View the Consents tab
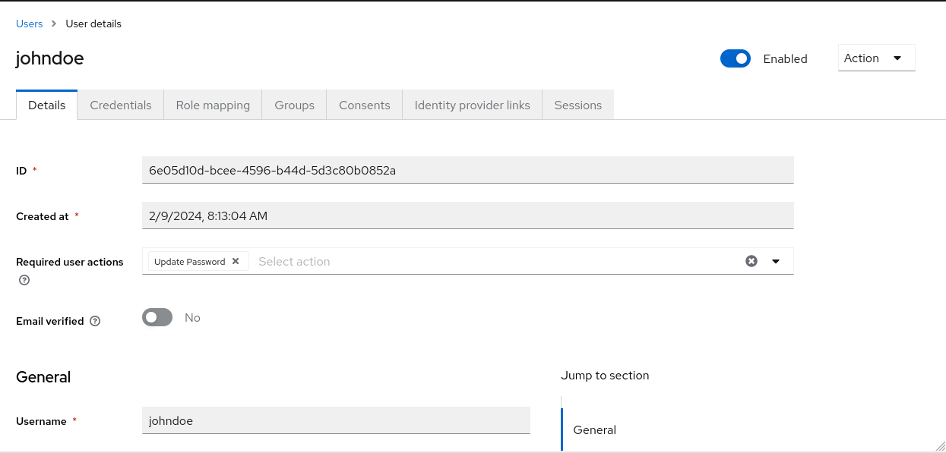The width and height of the screenshot is (946, 453). click(365, 105)
